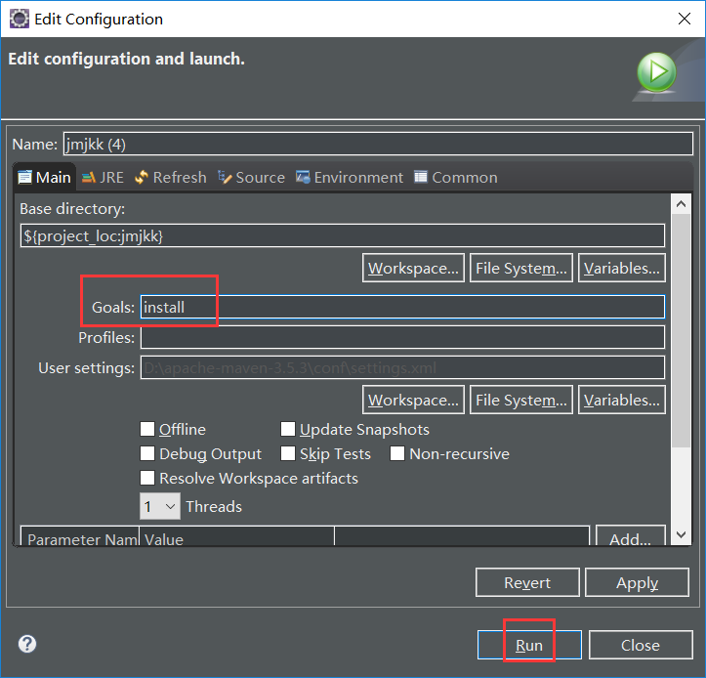Screen dimensions: 706x678
Task: Click the Revert button
Action: (527, 582)
